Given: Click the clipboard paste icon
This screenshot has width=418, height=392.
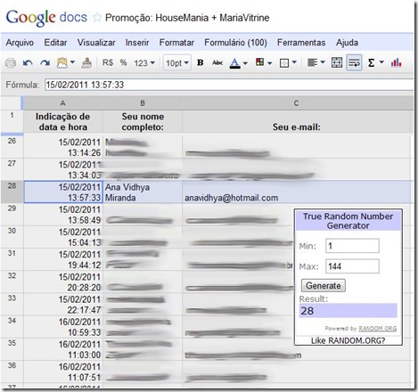Looking at the screenshot, I should coord(62,63).
